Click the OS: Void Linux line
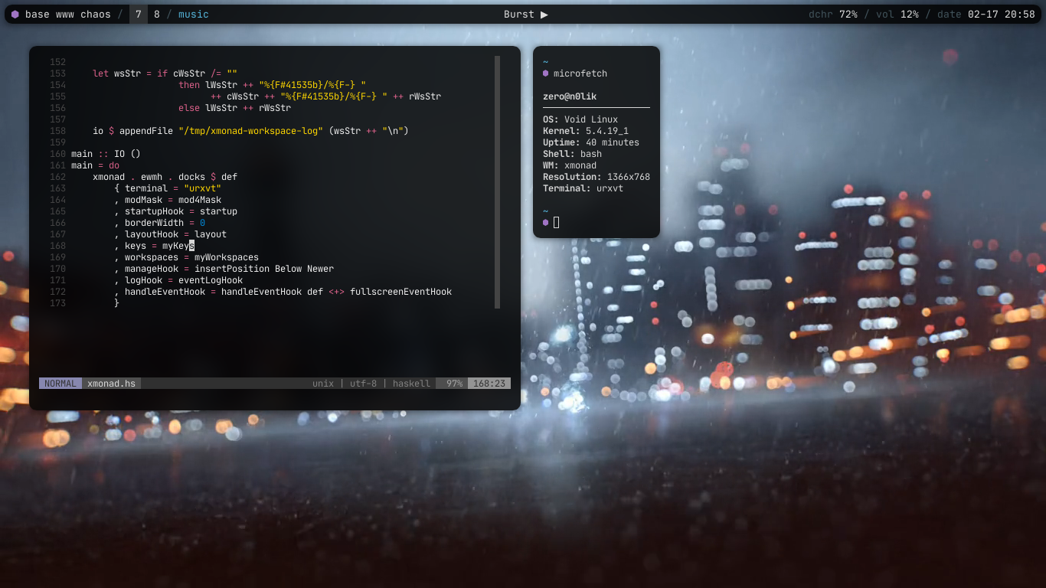 pos(580,119)
